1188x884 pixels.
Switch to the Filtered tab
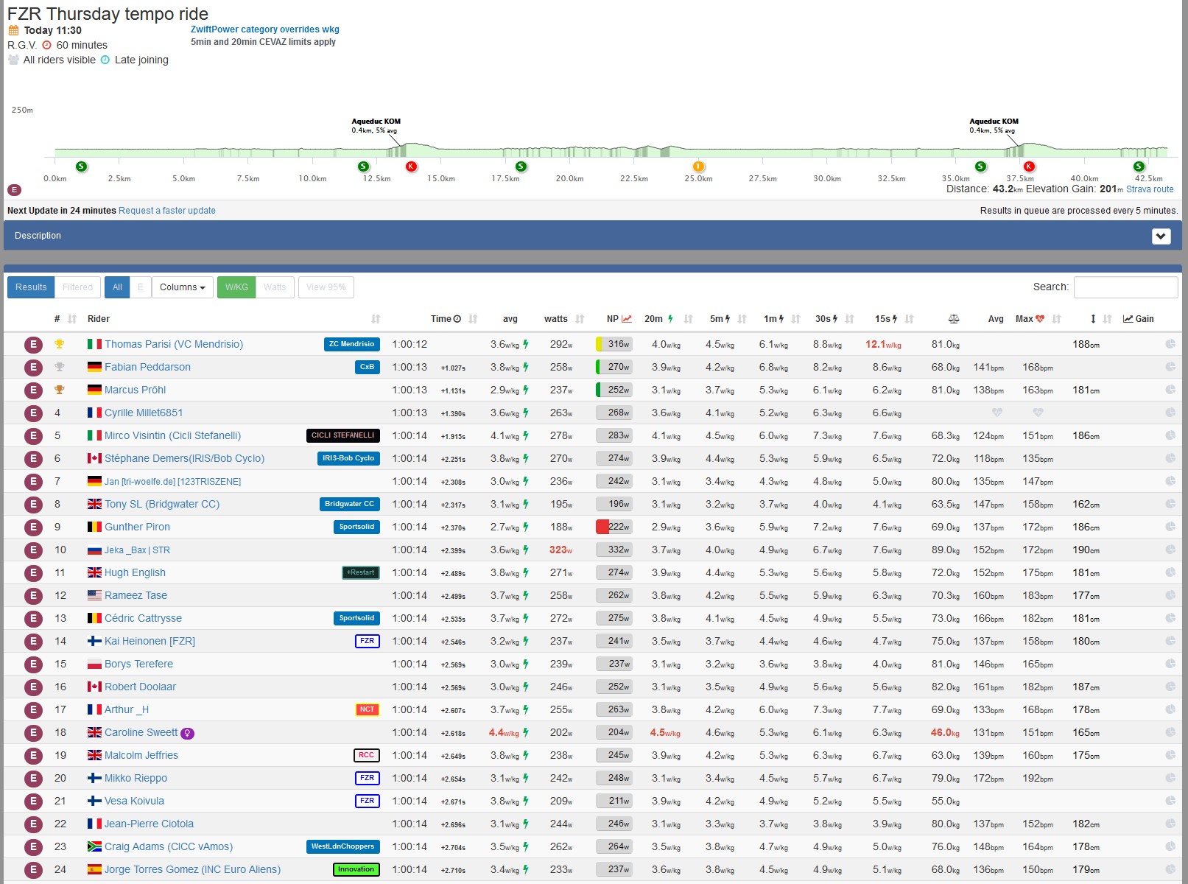click(x=77, y=287)
